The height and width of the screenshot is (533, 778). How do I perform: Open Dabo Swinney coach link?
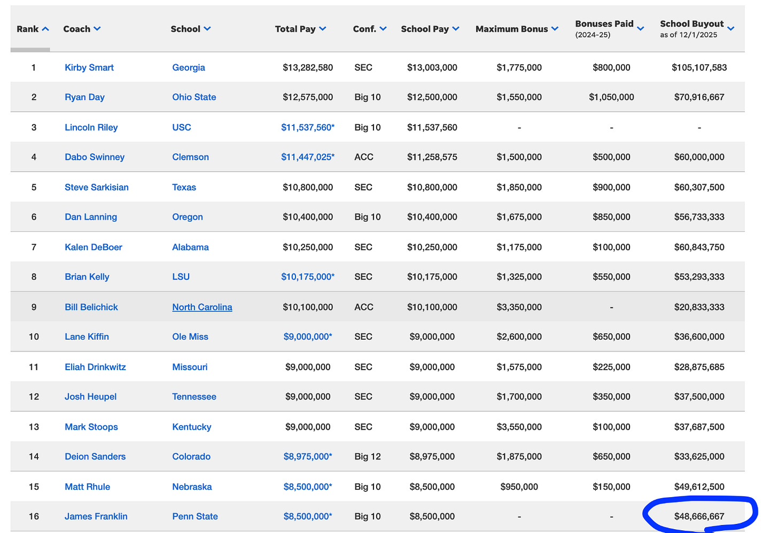coord(95,157)
